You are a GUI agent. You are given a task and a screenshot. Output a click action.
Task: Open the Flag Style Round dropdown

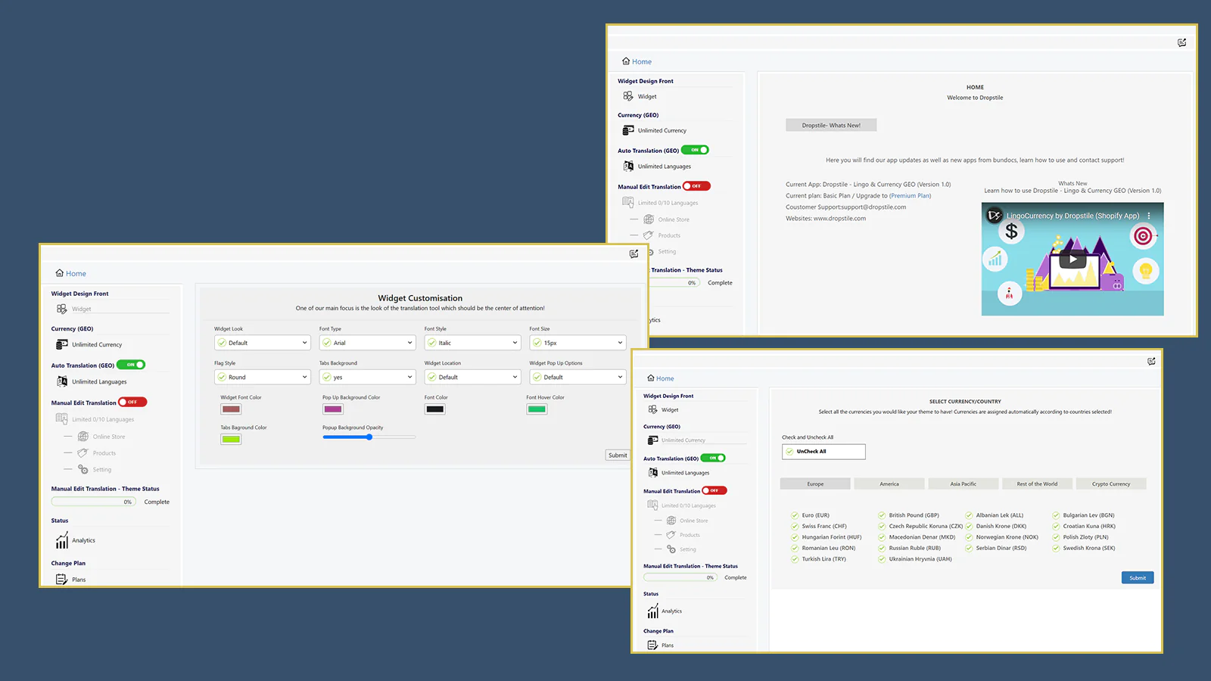point(263,377)
